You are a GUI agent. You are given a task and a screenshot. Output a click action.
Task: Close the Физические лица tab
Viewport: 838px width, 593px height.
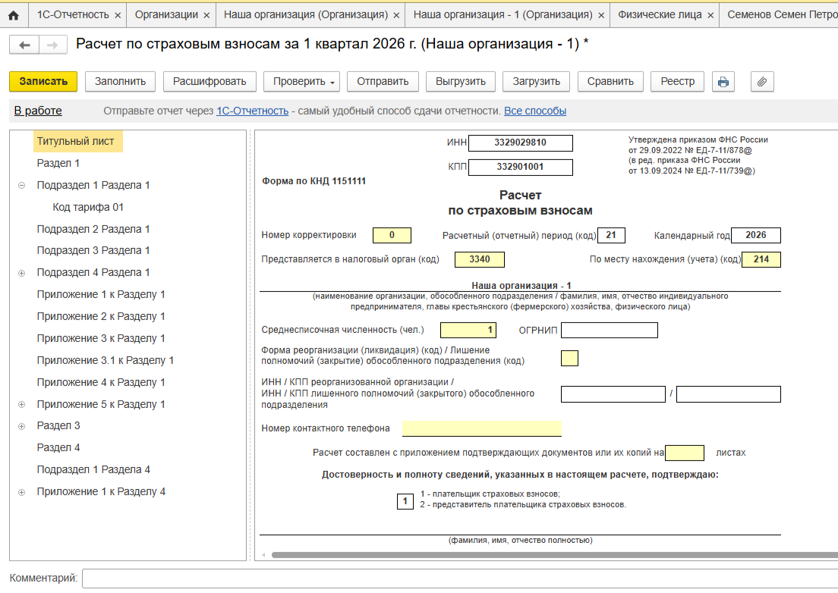point(710,15)
